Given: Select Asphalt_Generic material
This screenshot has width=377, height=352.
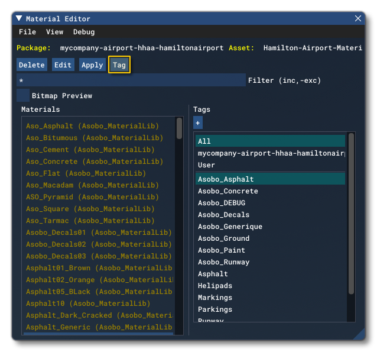Looking at the screenshot, I should click(99, 327).
